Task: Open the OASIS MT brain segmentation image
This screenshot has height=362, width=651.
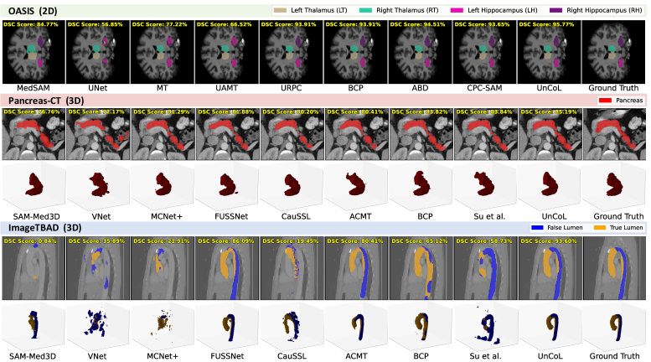Action: tap(162, 52)
